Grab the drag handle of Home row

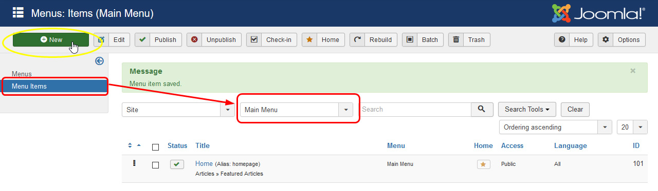(x=134, y=163)
